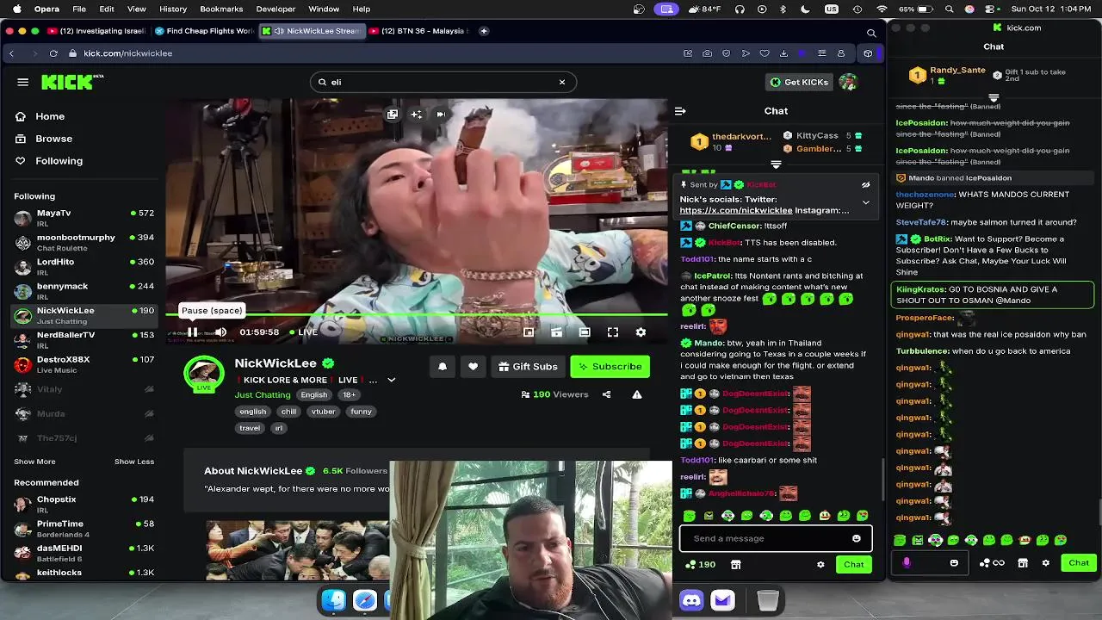Pause the live stream video

click(193, 332)
